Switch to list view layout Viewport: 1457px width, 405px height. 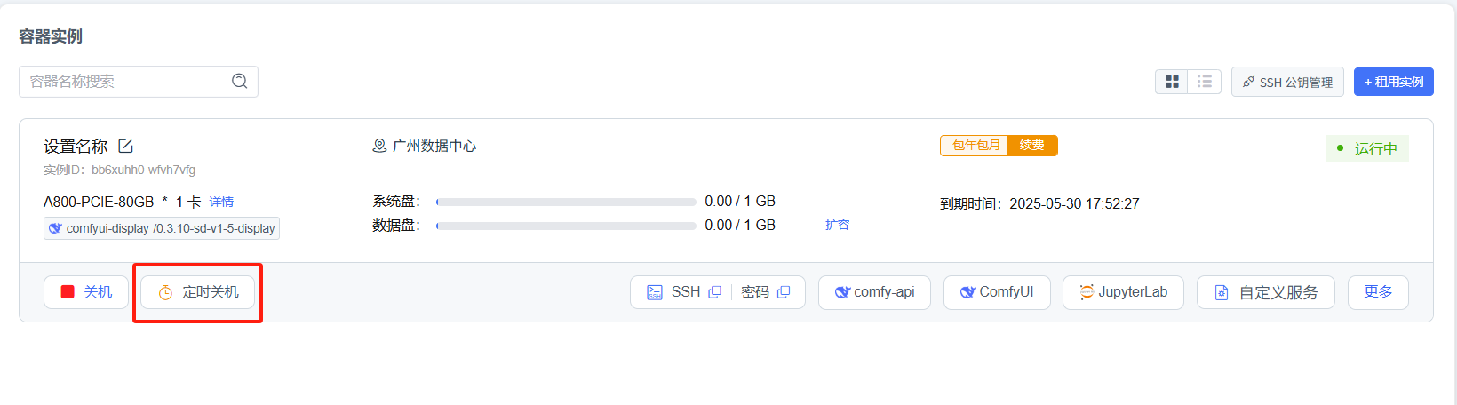pyautogui.click(x=1205, y=82)
